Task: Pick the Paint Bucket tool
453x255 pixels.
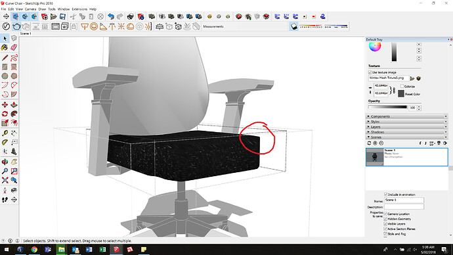Action: [5, 47]
